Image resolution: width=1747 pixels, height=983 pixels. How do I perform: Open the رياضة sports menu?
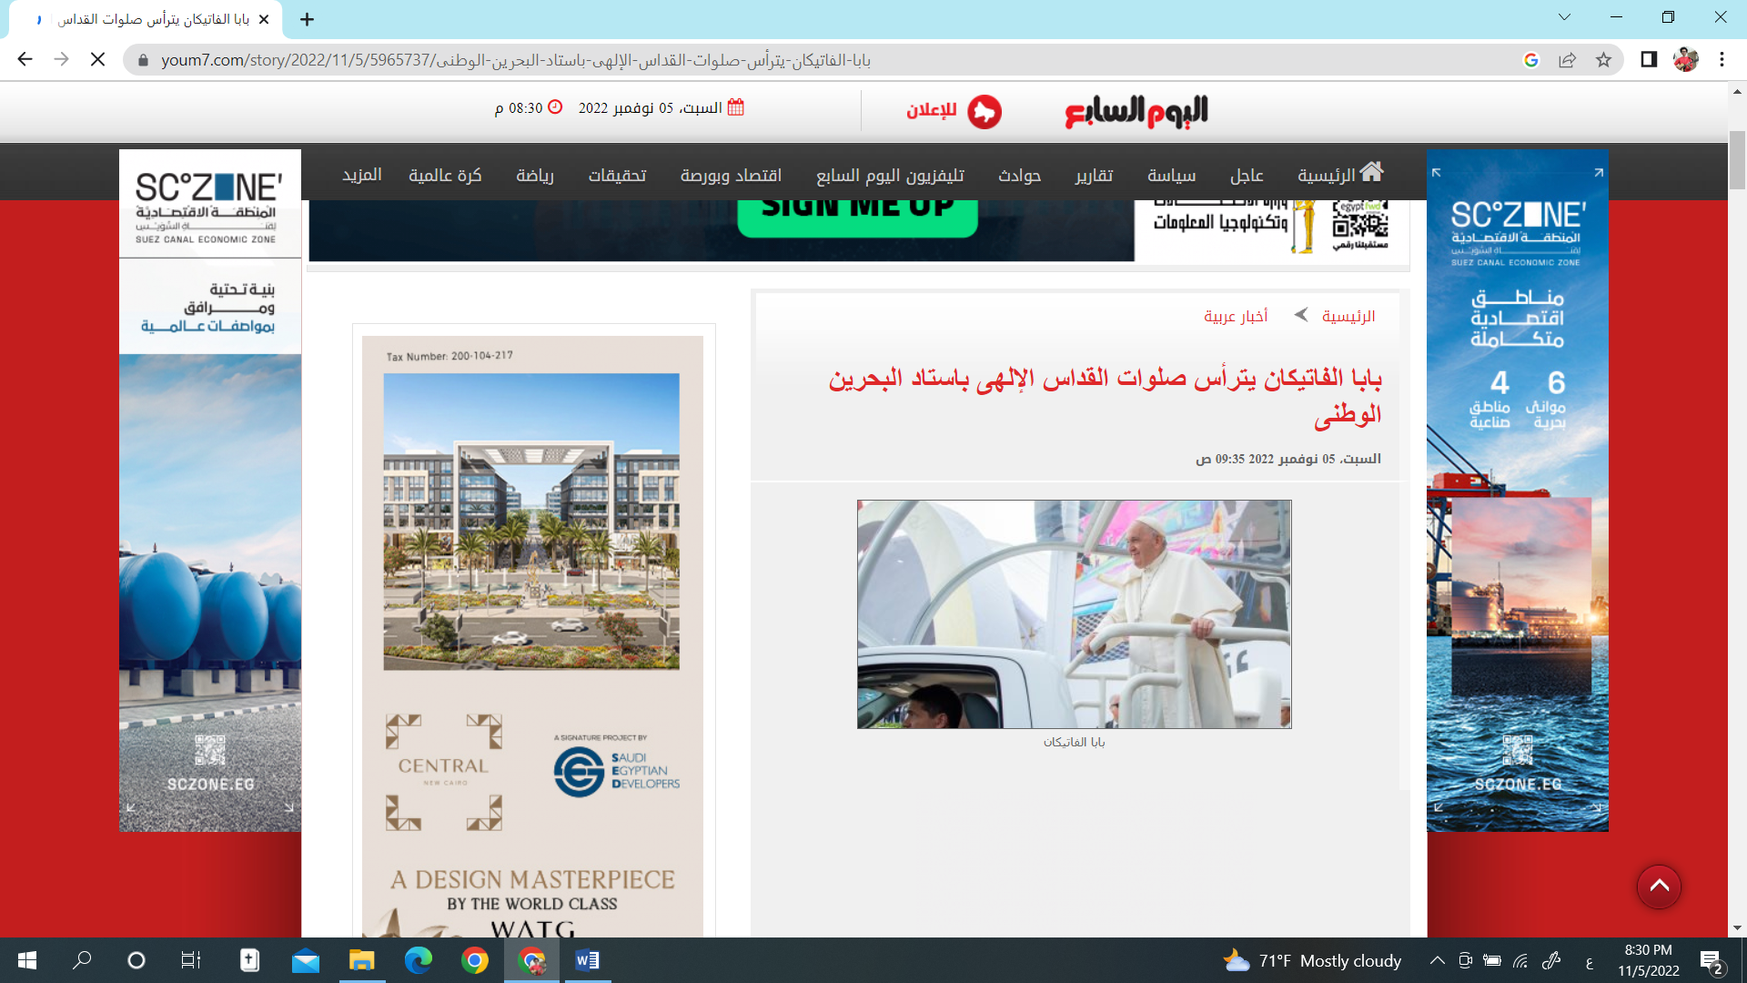[x=535, y=175]
